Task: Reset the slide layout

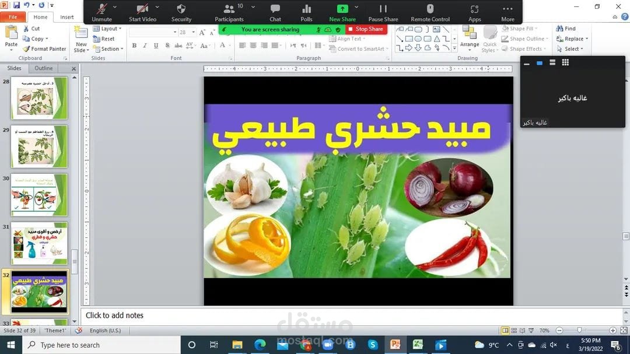Action: pyautogui.click(x=104, y=38)
